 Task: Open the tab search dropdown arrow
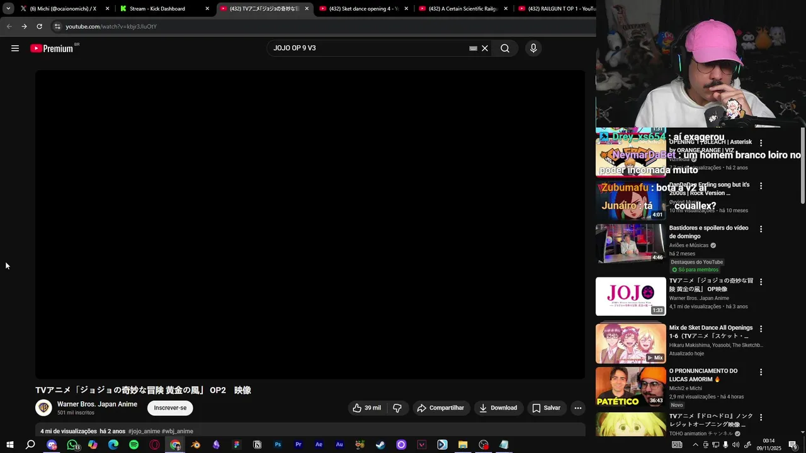click(8, 9)
